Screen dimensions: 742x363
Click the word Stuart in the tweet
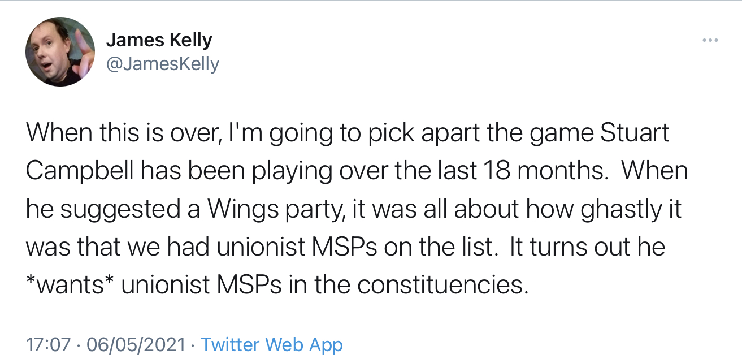click(634, 133)
